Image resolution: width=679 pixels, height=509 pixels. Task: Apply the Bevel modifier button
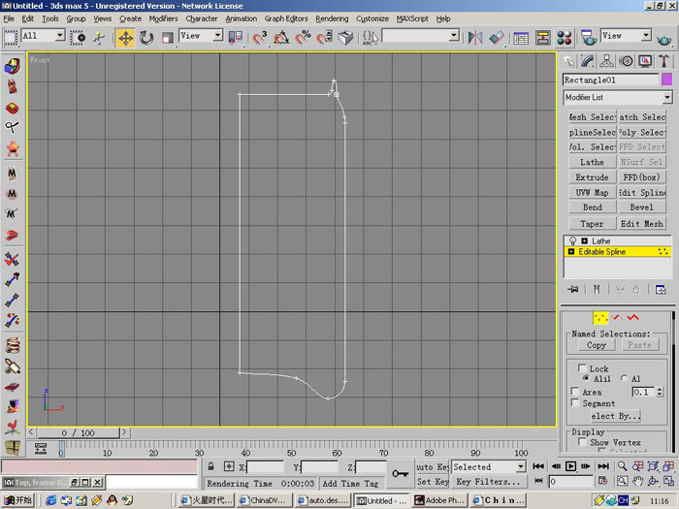click(x=642, y=207)
